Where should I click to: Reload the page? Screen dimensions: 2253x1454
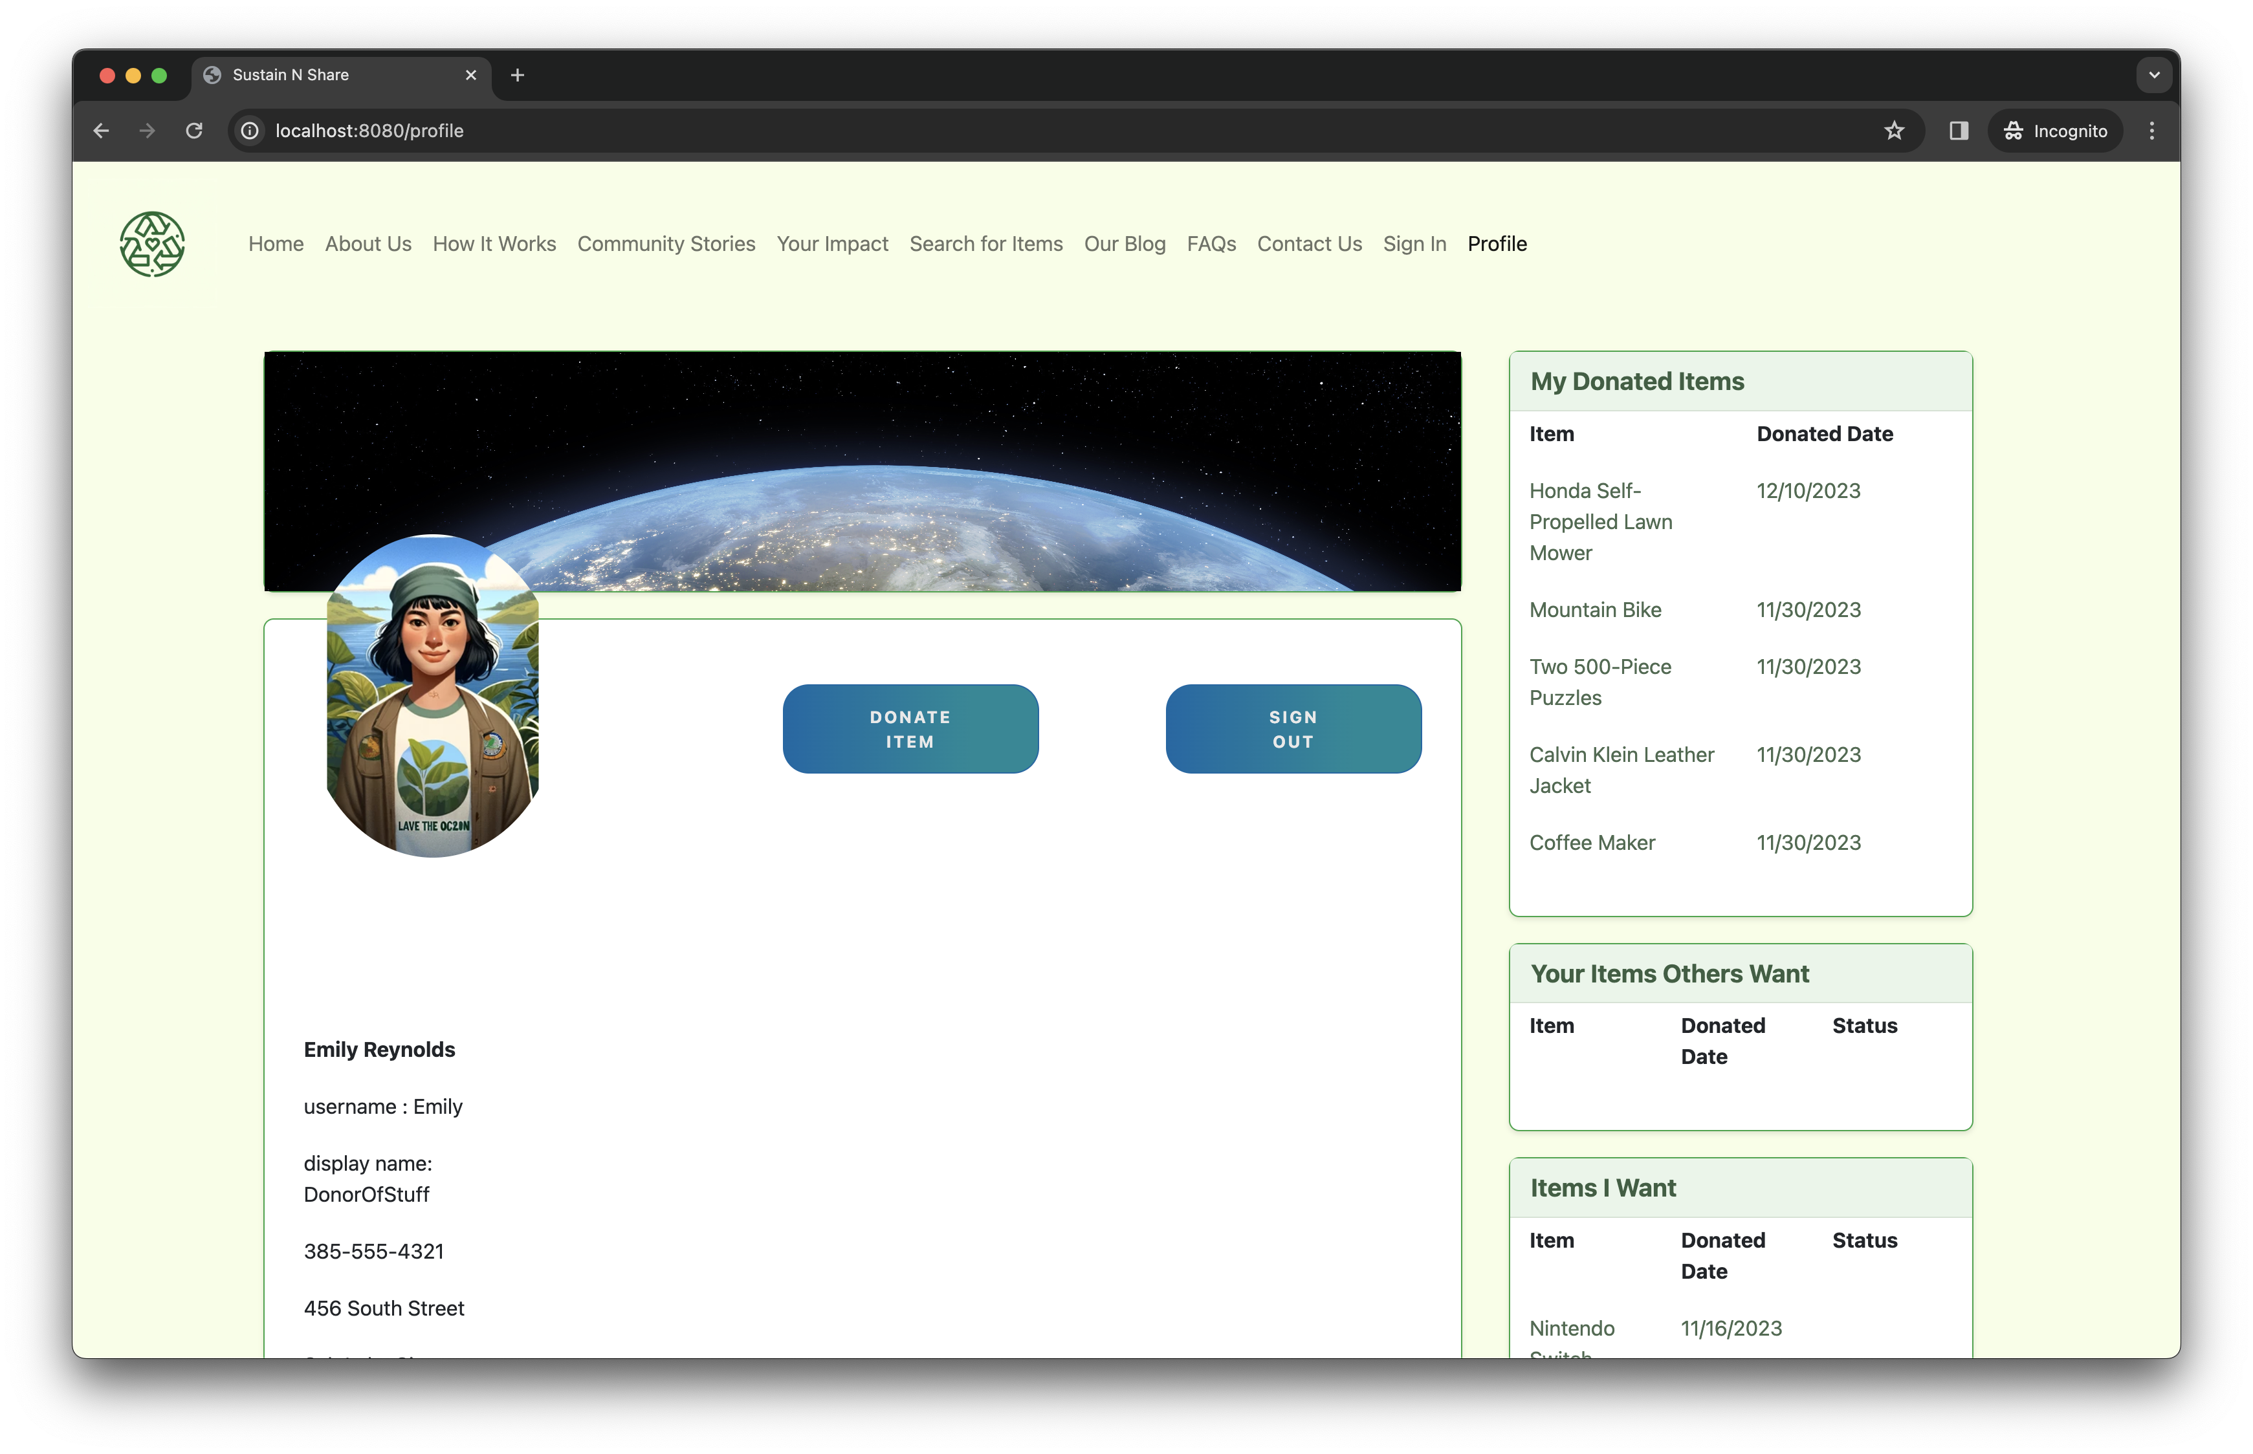(195, 131)
